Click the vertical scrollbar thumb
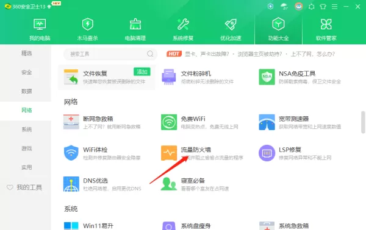366x230 pixels. [x=363, y=122]
